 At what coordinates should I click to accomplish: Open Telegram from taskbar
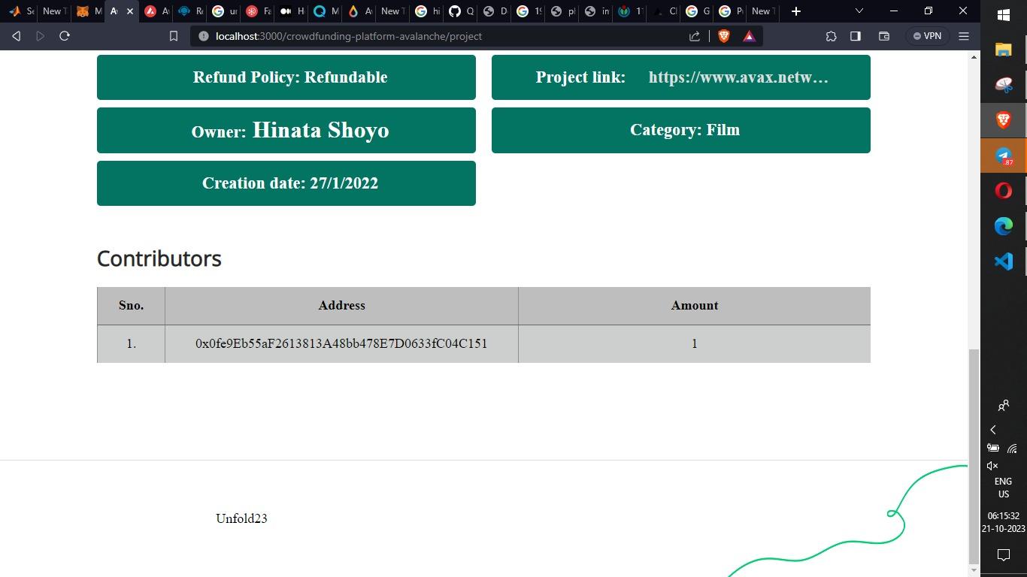[x=1004, y=156]
